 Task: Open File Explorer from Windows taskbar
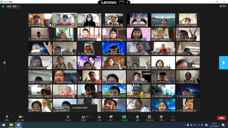[11, 125]
